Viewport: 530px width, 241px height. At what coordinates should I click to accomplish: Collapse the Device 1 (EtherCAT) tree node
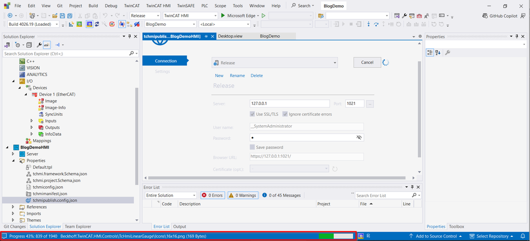(x=26, y=95)
